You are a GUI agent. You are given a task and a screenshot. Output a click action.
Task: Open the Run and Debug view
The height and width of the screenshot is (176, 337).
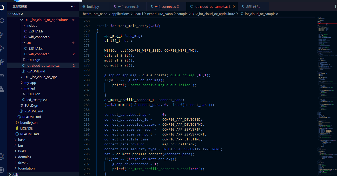tap(1, 48)
